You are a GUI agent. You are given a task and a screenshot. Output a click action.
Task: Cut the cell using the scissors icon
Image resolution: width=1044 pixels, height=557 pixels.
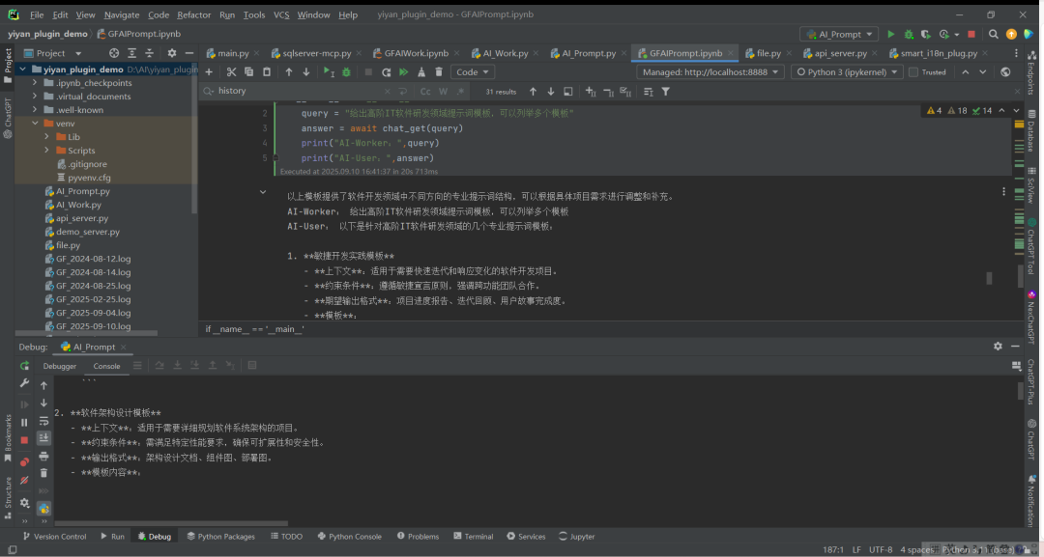[x=231, y=72]
